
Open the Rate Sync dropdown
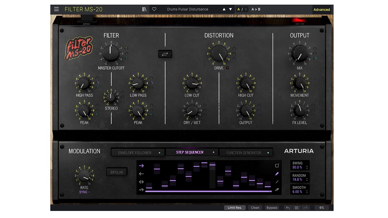tap(84, 192)
